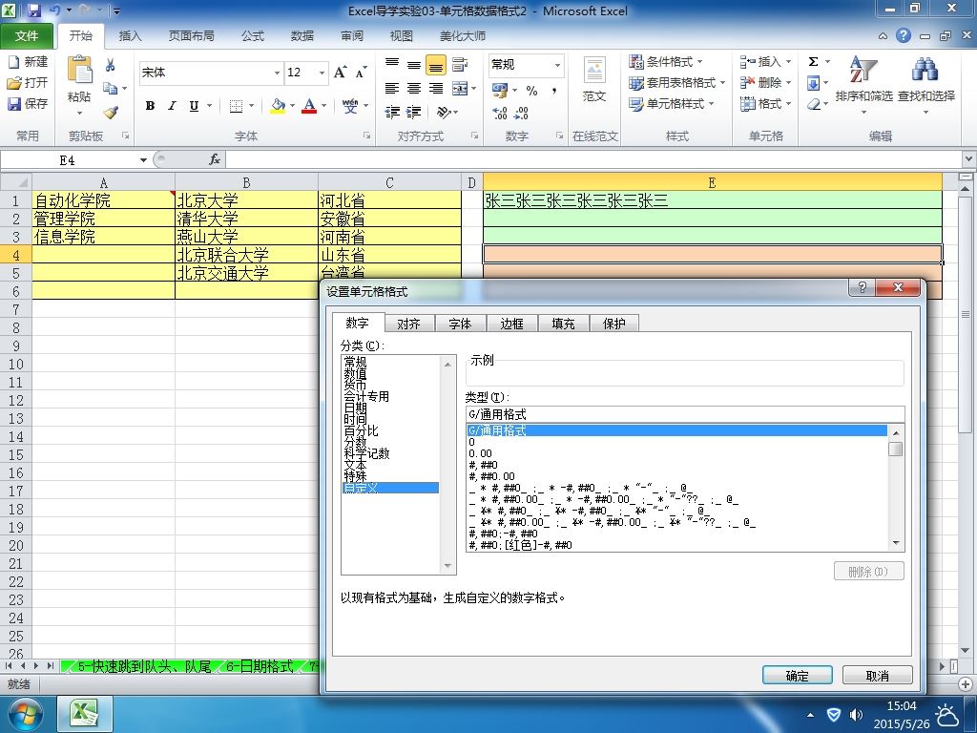This screenshot has height=733, width=977.
Task: Open 套用表格格式 table format dropdown
Action: coord(676,82)
